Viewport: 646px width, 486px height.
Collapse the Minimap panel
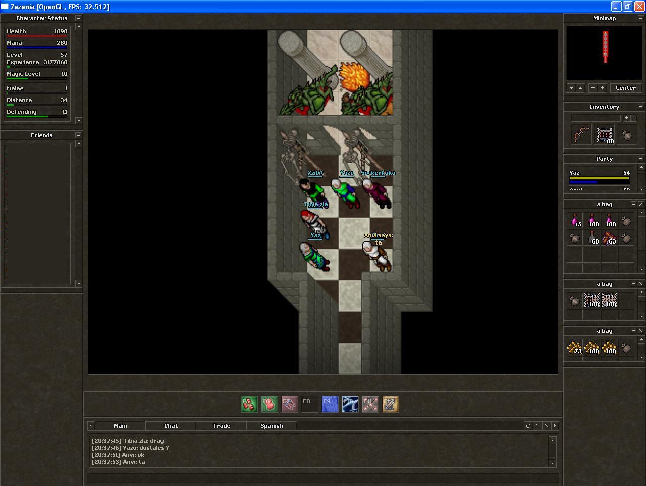coord(641,18)
